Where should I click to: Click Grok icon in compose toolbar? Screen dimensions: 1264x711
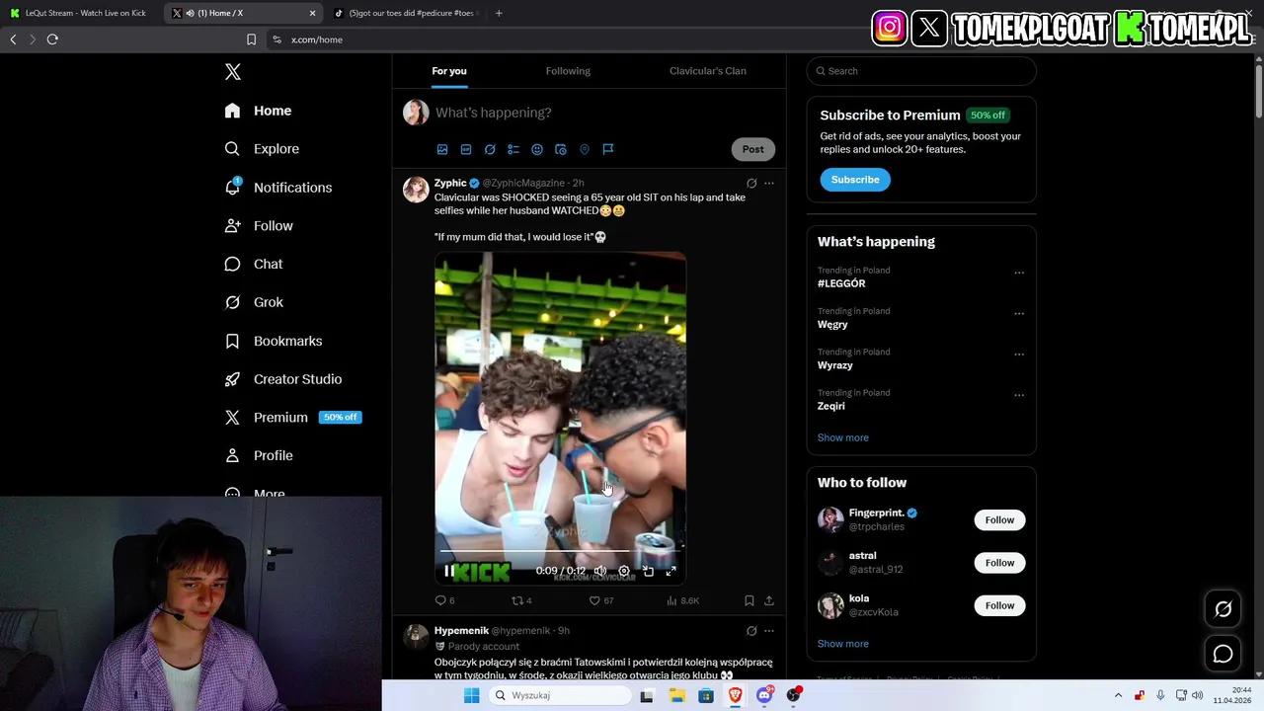(490, 149)
